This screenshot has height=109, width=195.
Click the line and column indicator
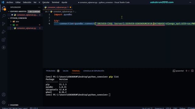coord(147,108)
